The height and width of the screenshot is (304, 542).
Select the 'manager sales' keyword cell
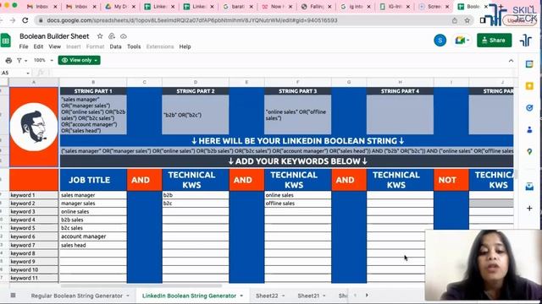pos(93,204)
